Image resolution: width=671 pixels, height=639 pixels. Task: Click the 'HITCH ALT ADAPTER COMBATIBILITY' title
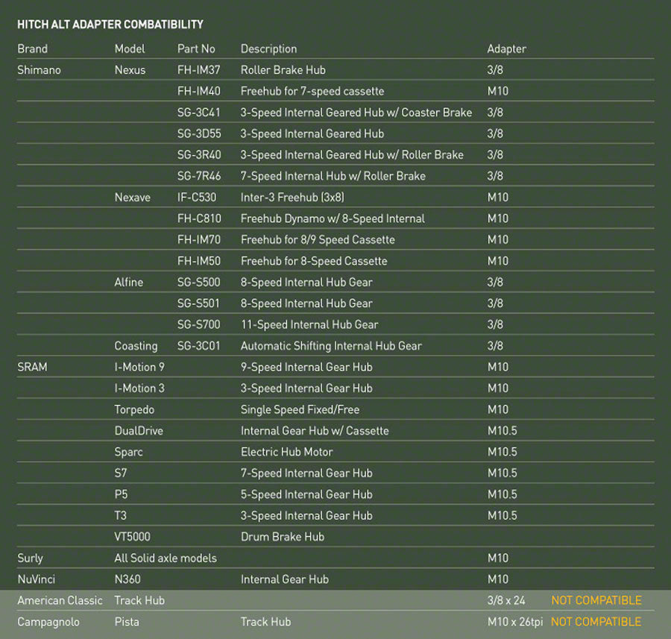point(110,25)
